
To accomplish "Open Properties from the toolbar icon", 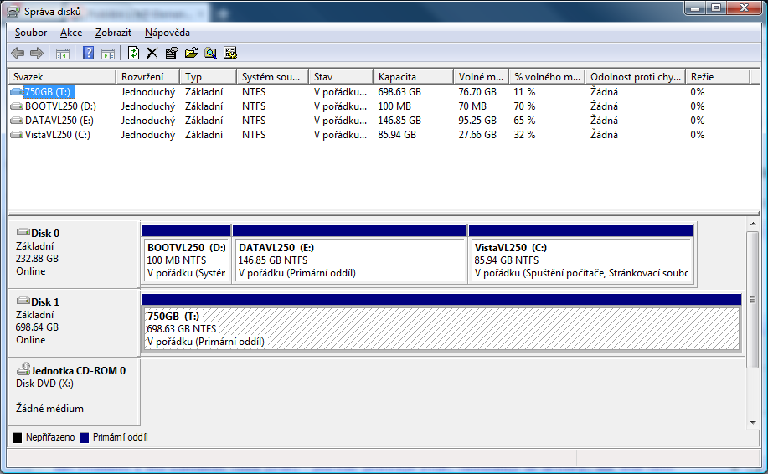I will (172, 54).
